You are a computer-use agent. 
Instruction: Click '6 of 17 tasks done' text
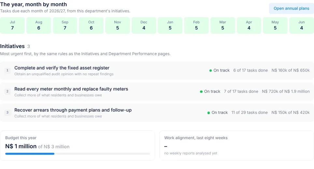250,70
